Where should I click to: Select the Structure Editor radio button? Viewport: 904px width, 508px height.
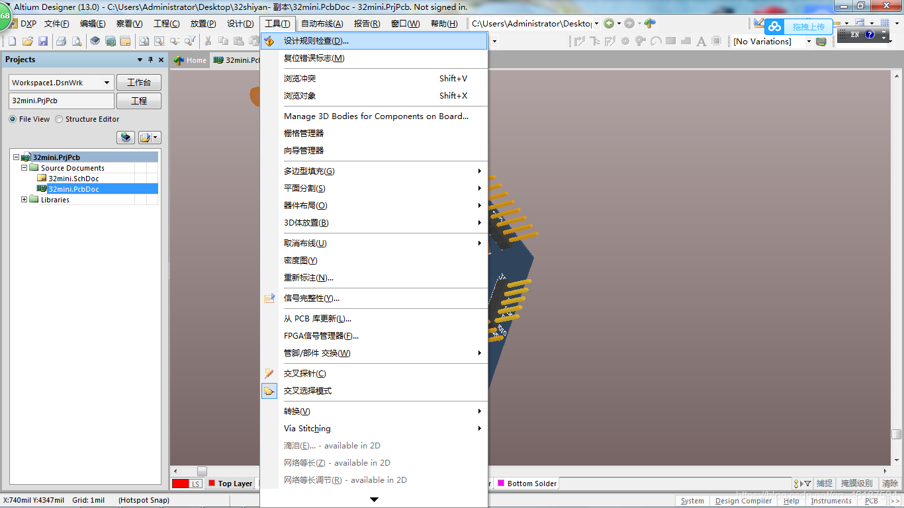(x=59, y=119)
